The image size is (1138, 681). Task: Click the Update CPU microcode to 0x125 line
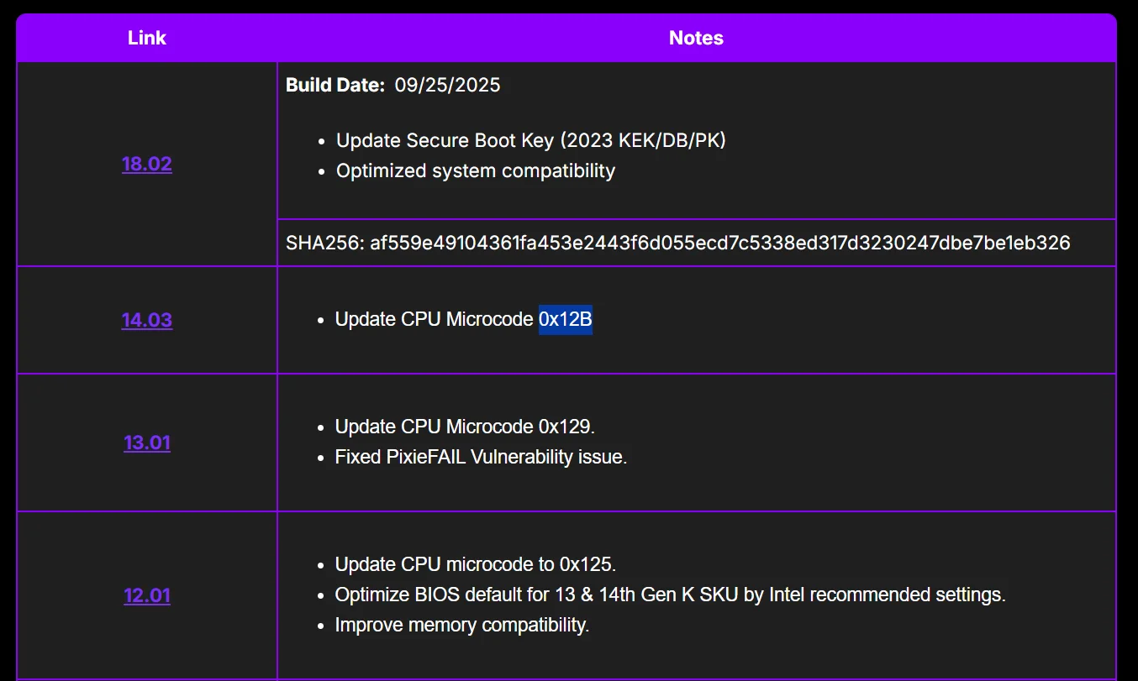(x=476, y=564)
